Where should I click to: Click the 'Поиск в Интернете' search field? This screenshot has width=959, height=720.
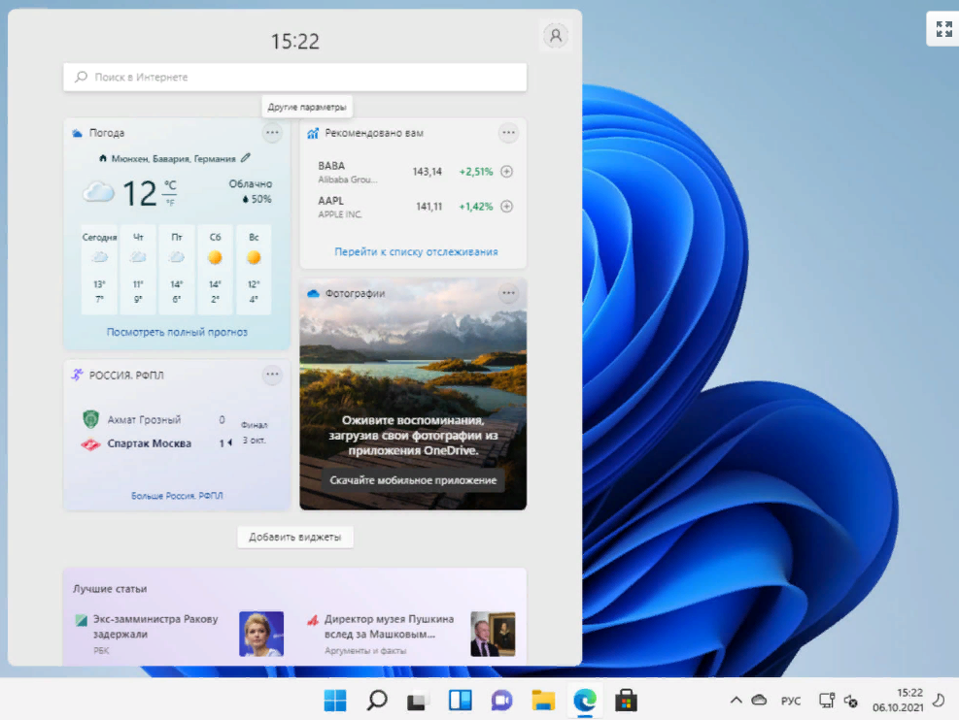pyautogui.click(x=294, y=77)
